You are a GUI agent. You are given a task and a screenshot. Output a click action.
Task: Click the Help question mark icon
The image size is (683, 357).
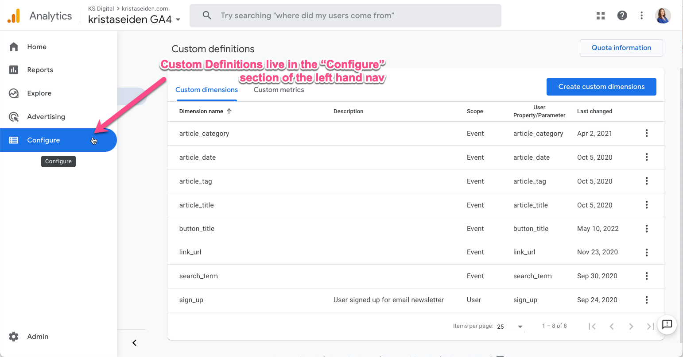622,16
